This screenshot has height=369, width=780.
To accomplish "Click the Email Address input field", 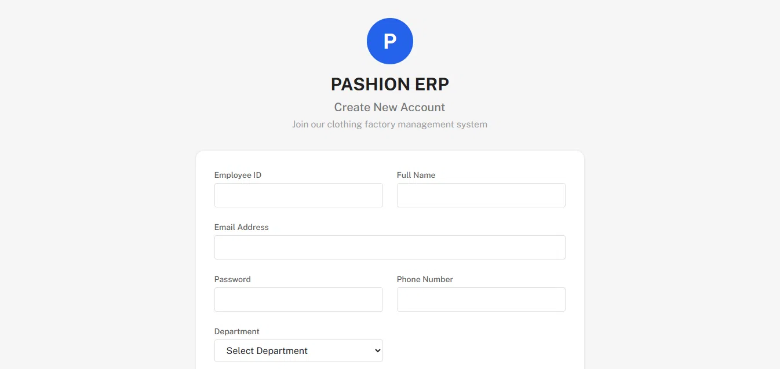I will 389,247.
